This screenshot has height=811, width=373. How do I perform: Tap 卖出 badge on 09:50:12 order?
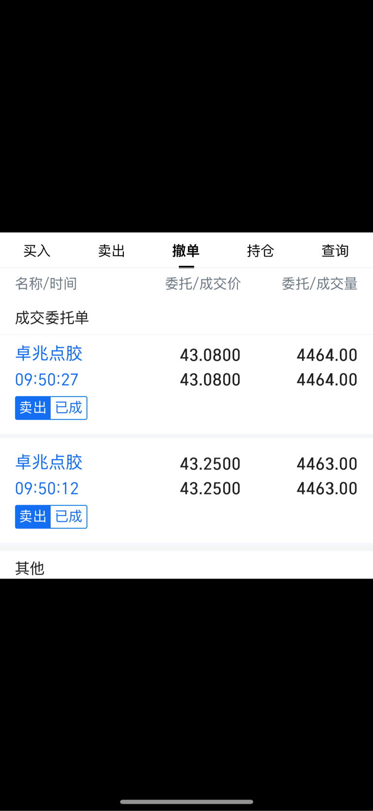coord(33,517)
